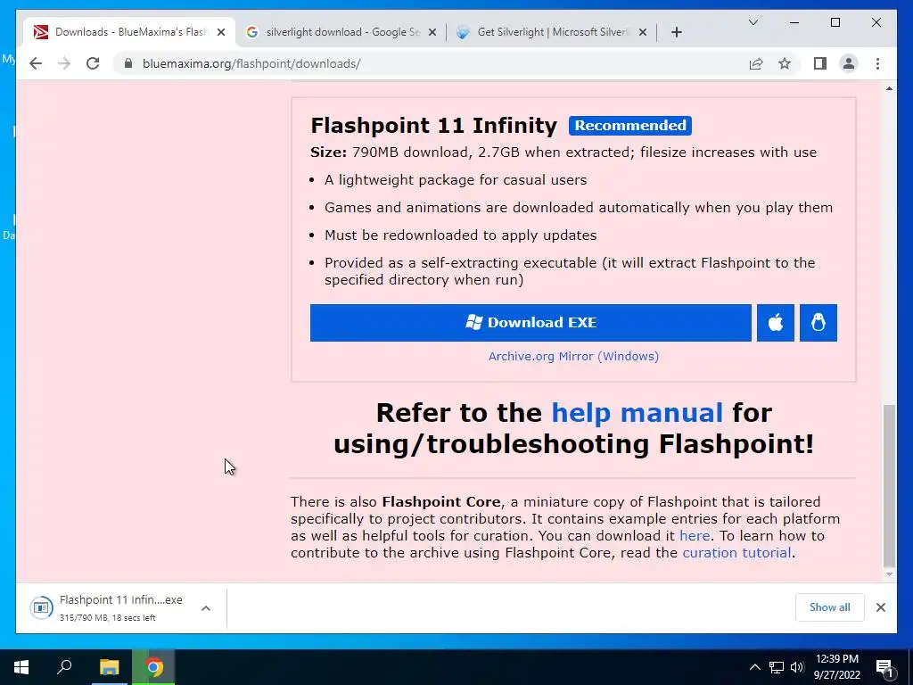This screenshot has height=685, width=913.
Task: Click the blue Recommended badge
Action: (x=630, y=125)
